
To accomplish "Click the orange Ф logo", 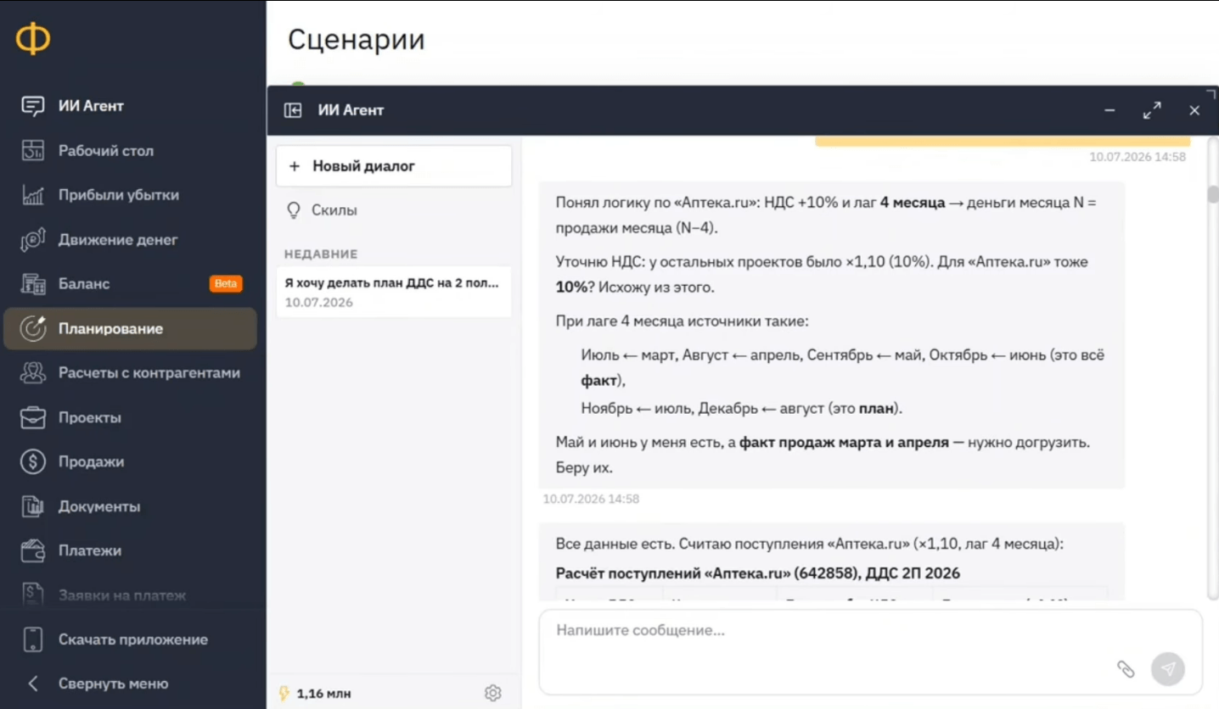I will [33, 40].
